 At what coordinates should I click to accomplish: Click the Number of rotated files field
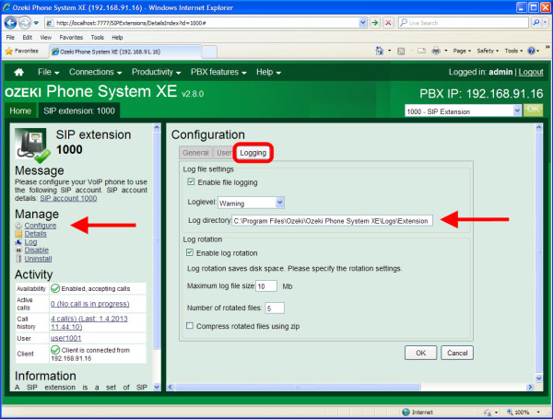point(275,308)
